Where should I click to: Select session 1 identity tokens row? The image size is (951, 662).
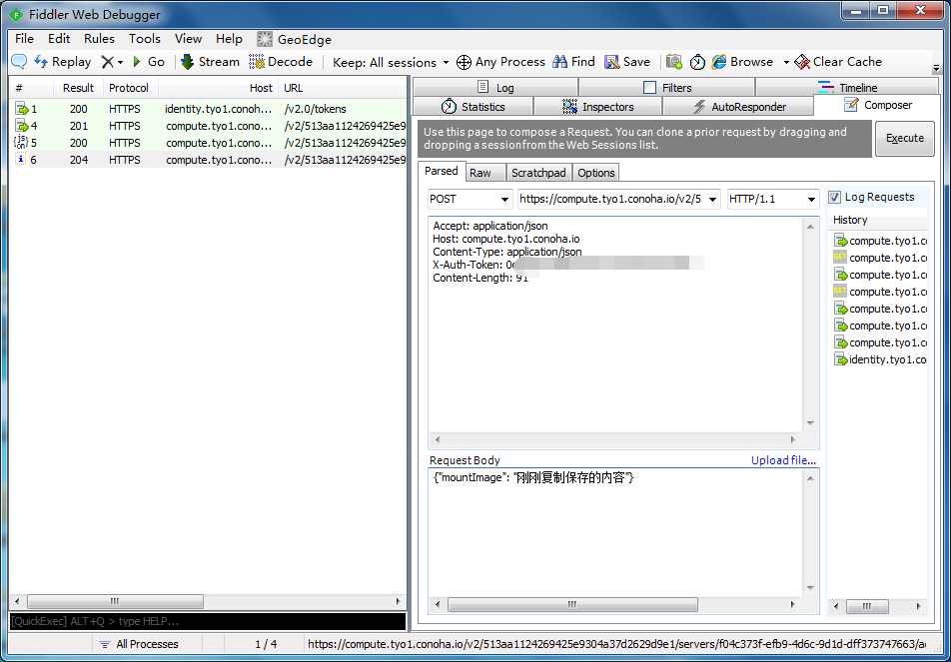pos(208,109)
